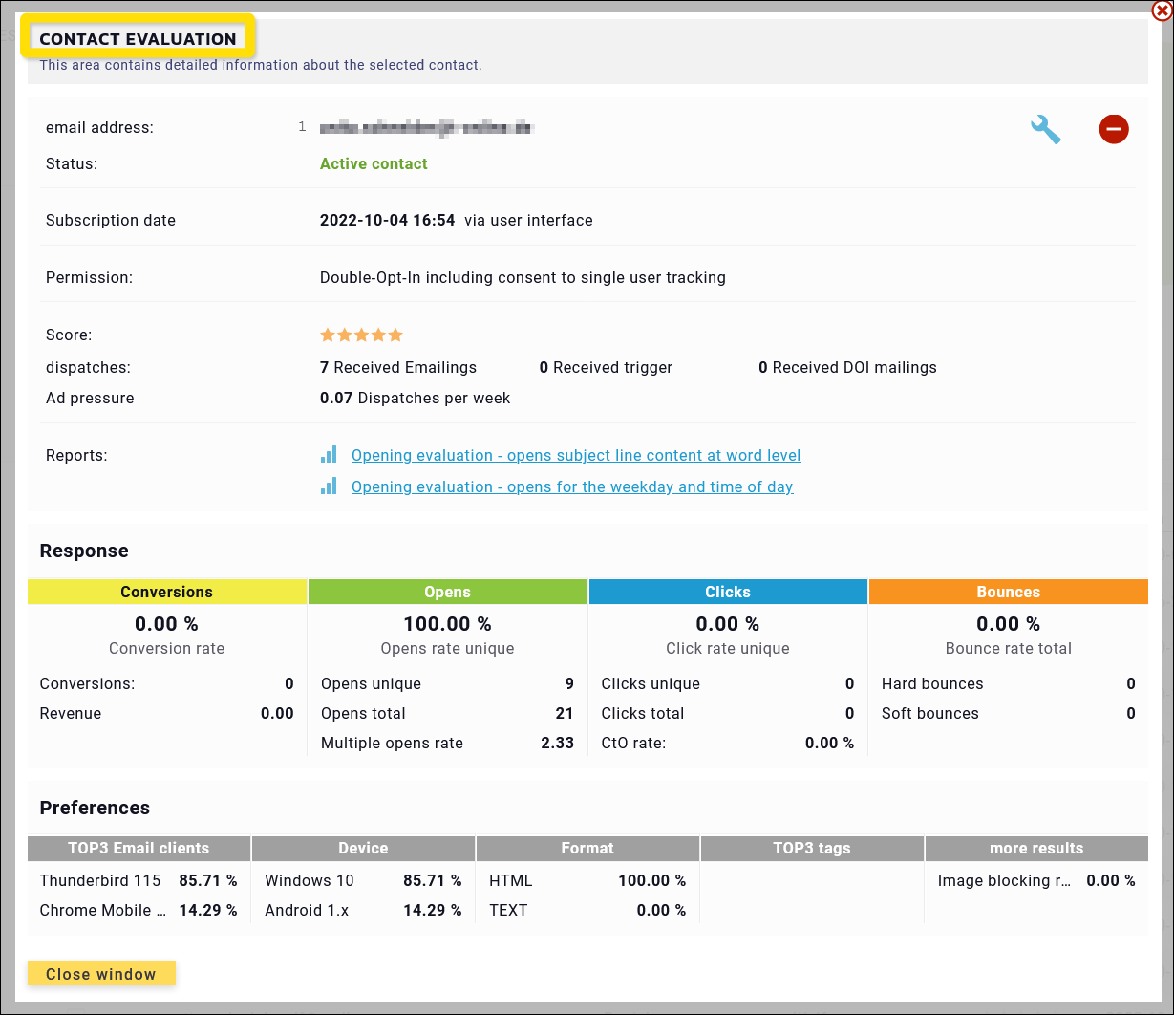Click the green Opens column header
1174x1015 pixels.
[447, 592]
